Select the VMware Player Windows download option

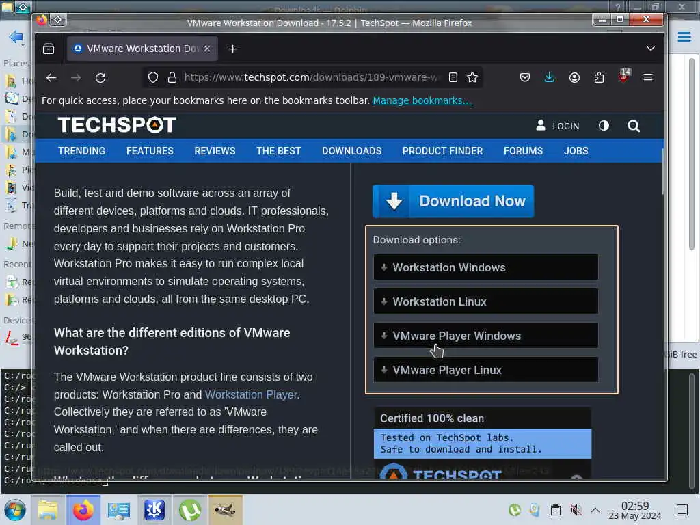(486, 336)
